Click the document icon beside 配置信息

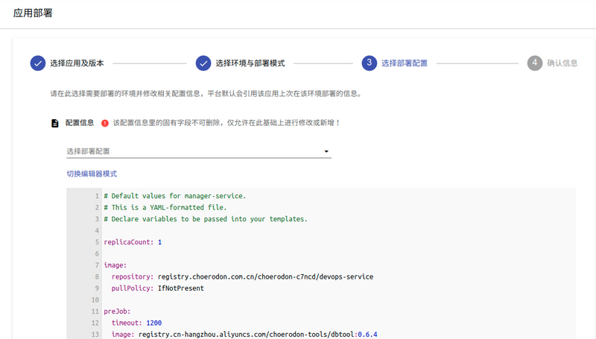tap(55, 123)
